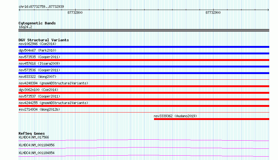Open variant nsv573535 (Cooper2011) label
Screen dimensions: 278x160
coord(39,57)
